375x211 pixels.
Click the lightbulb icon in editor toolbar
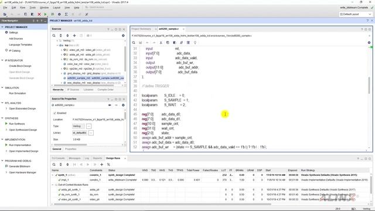click(x=195, y=43)
